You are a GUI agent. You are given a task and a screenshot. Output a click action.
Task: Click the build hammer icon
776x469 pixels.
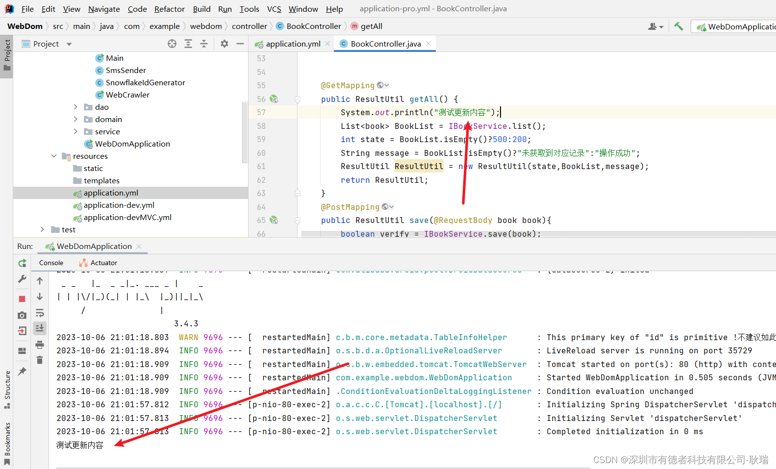tap(678, 26)
